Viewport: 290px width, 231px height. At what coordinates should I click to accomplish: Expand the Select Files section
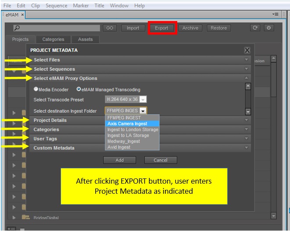tap(140, 60)
